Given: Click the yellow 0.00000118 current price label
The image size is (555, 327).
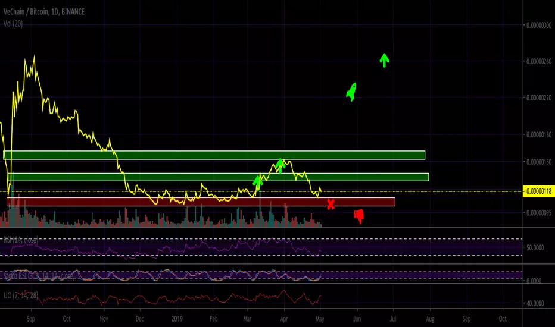Looking at the screenshot, I should (x=539, y=191).
